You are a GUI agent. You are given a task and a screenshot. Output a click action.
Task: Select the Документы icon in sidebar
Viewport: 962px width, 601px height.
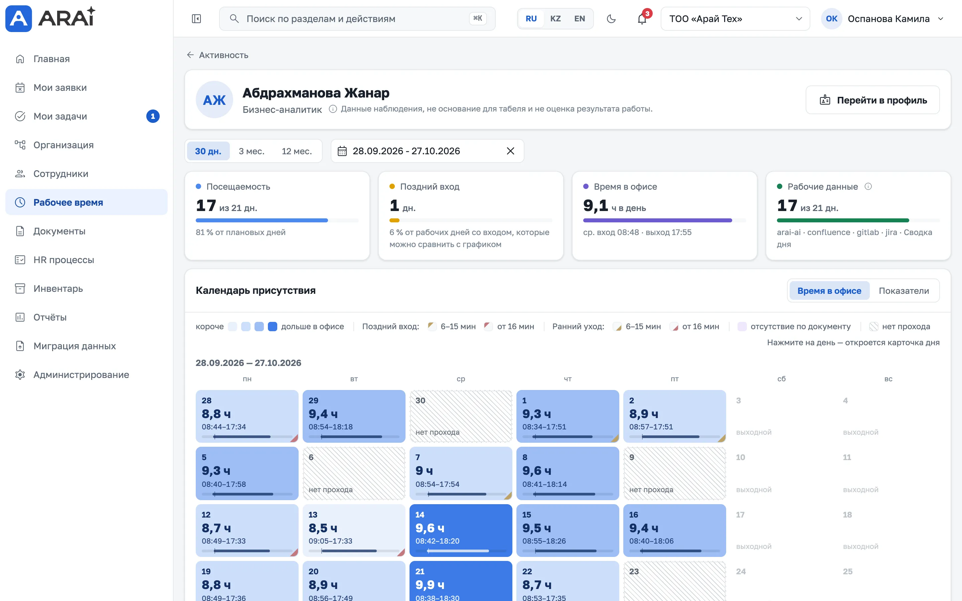[20, 231]
